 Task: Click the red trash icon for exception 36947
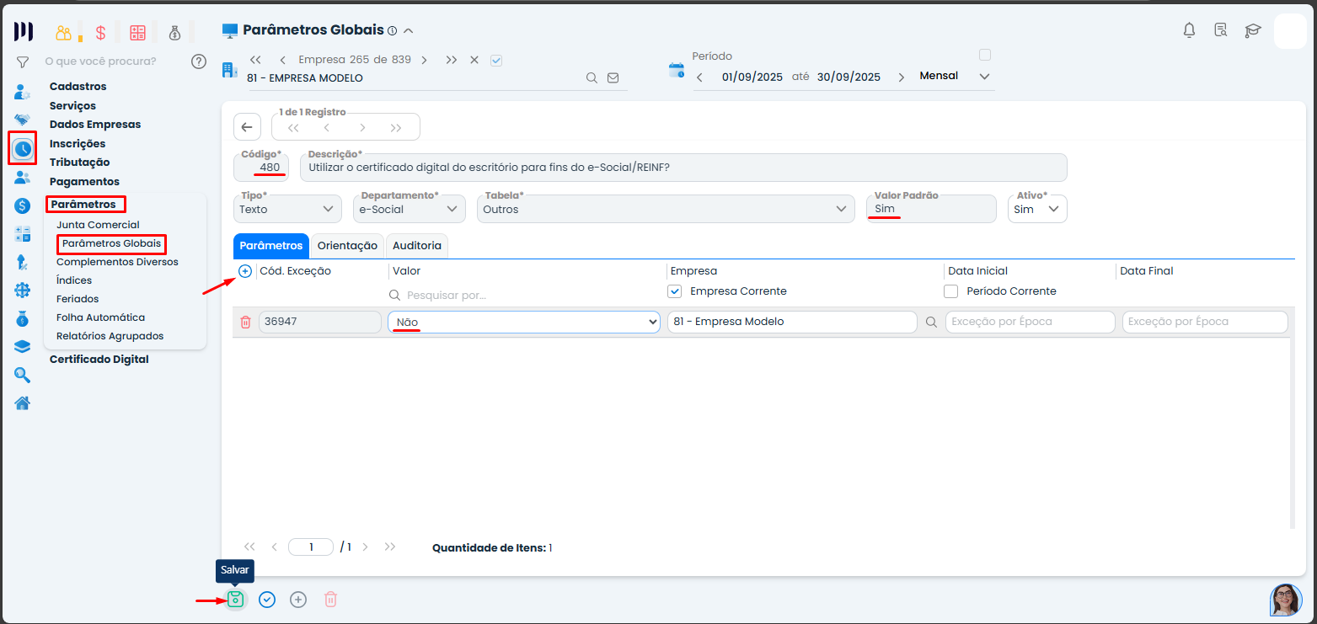(x=245, y=322)
